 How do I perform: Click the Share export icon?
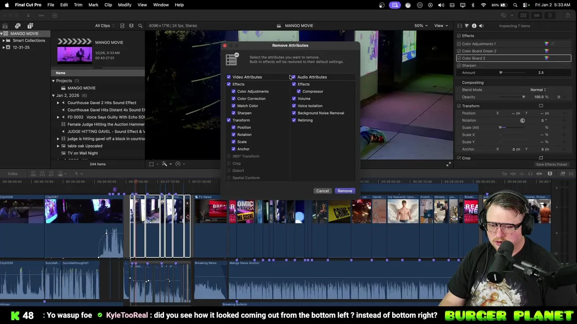click(568, 15)
